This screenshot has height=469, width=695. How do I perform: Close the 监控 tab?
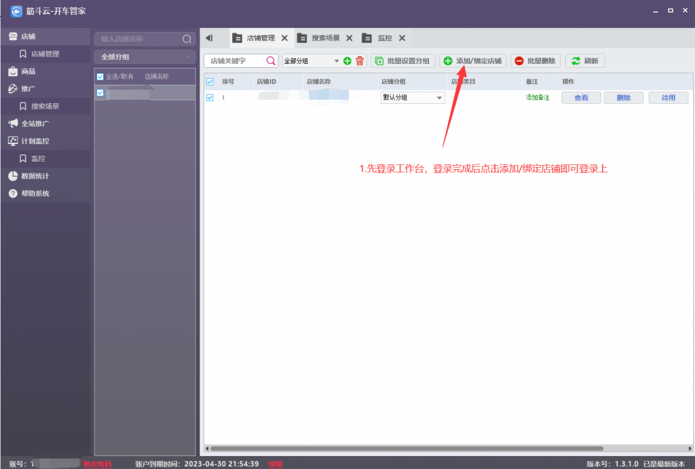(402, 38)
